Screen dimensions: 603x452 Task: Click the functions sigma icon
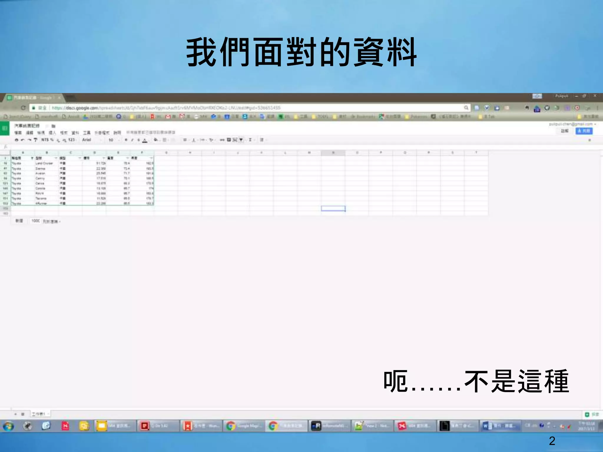[x=250, y=140]
